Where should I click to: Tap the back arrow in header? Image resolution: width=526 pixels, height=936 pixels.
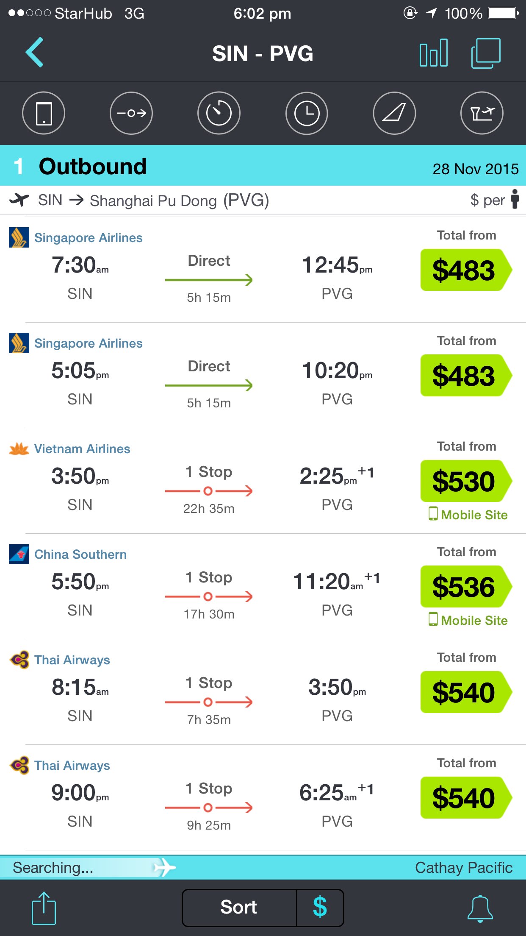[35, 53]
